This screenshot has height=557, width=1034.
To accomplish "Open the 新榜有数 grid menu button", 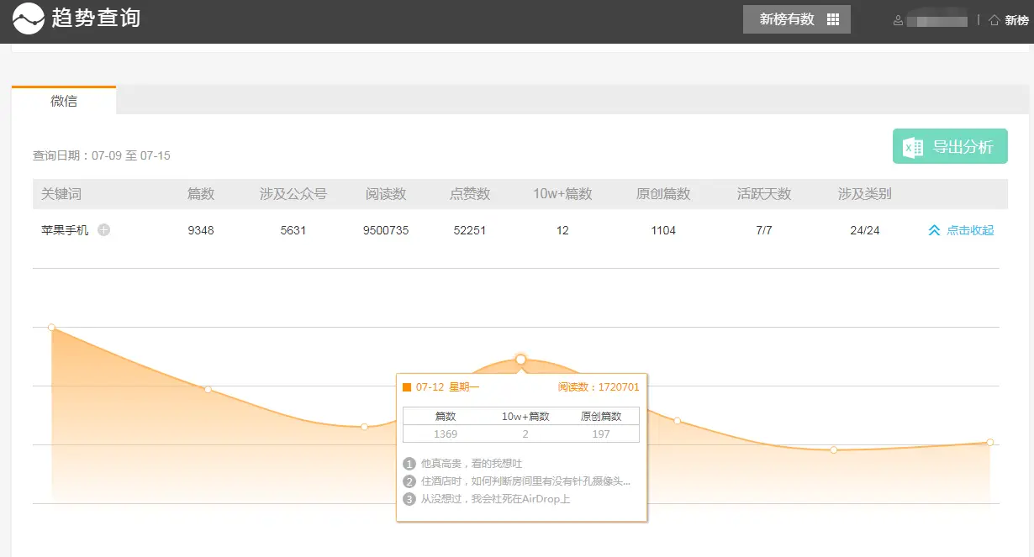I will click(796, 19).
